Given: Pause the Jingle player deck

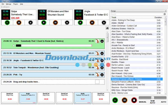Looking at the screenshot, I should point(92,23).
